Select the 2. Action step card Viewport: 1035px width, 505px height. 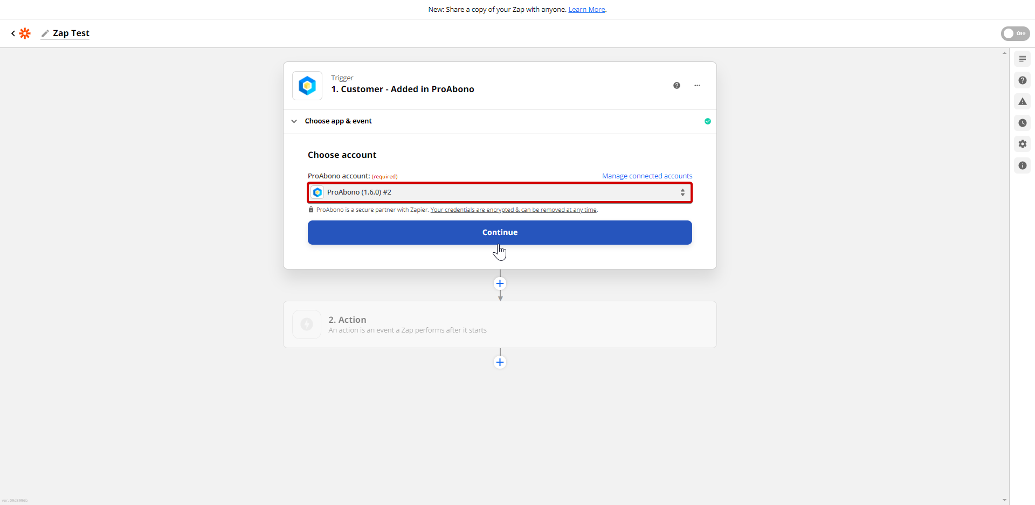500,324
